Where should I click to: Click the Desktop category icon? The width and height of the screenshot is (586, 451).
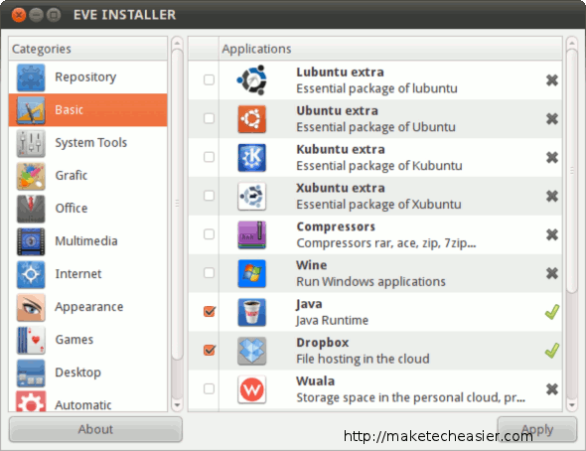coord(31,374)
